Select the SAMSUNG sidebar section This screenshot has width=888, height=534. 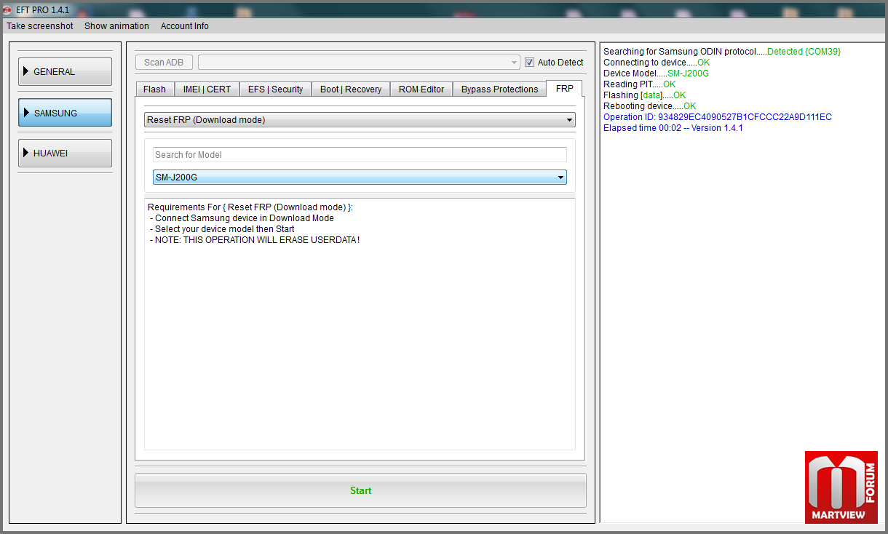[x=65, y=113]
